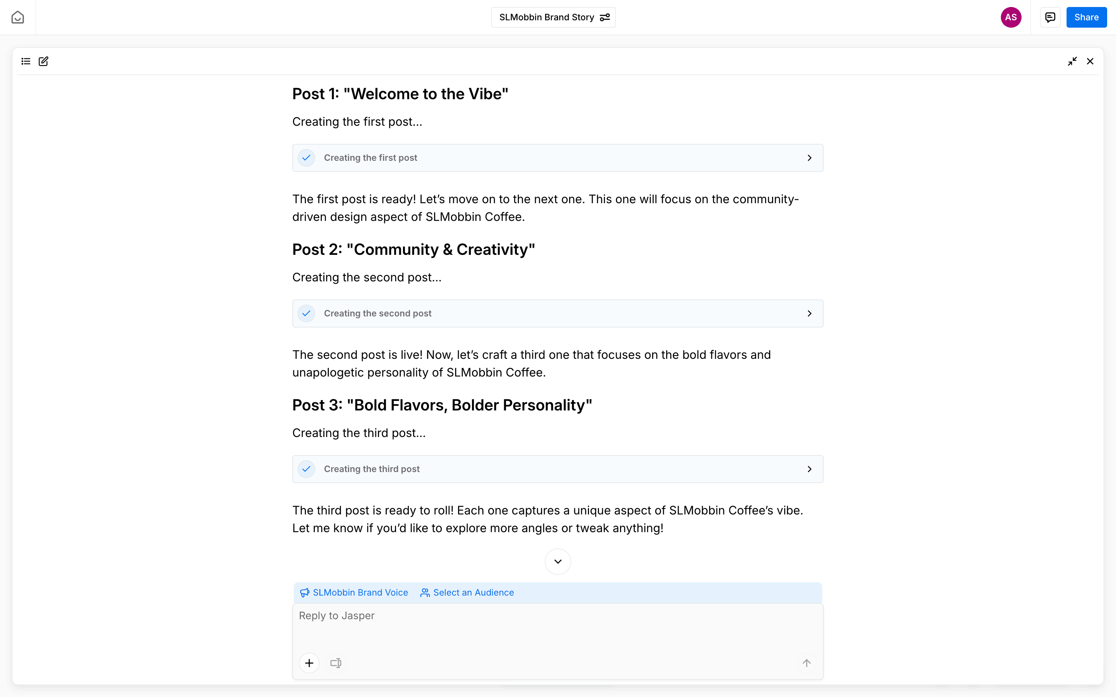This screenshot has height=697, width=1116.
Task: Click the Reply to Jasper input field
Action: pos(557,627)
